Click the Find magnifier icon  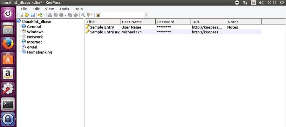point(83,15)
